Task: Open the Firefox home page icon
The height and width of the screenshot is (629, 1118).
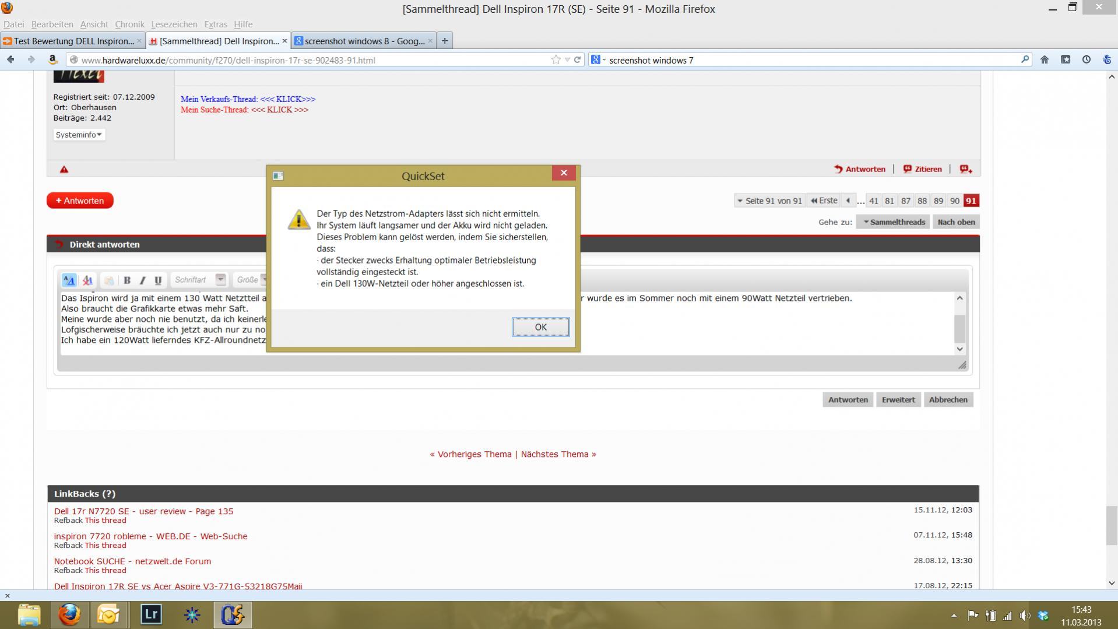Action: click(x=1044, y=59)
